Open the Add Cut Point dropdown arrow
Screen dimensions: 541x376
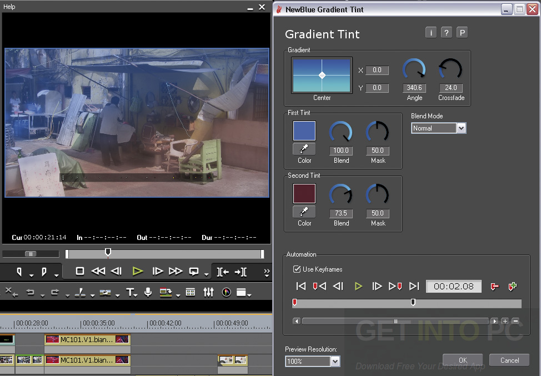click(x=92, y=295)
